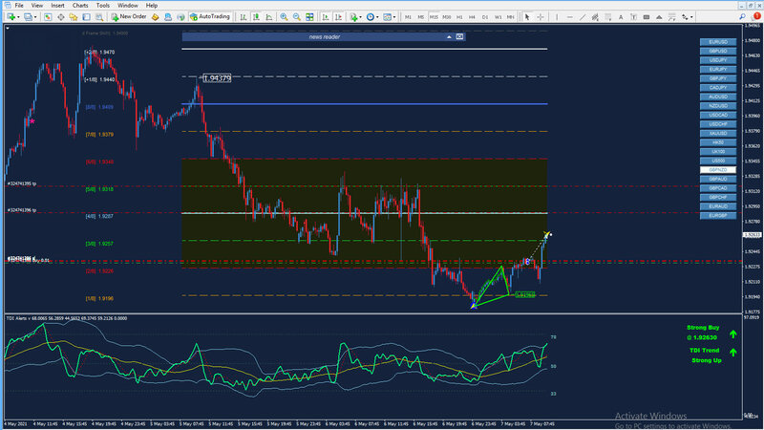764x430 pixels.
Task: Select the MN timeframe
Action: [x=510, y=17]
